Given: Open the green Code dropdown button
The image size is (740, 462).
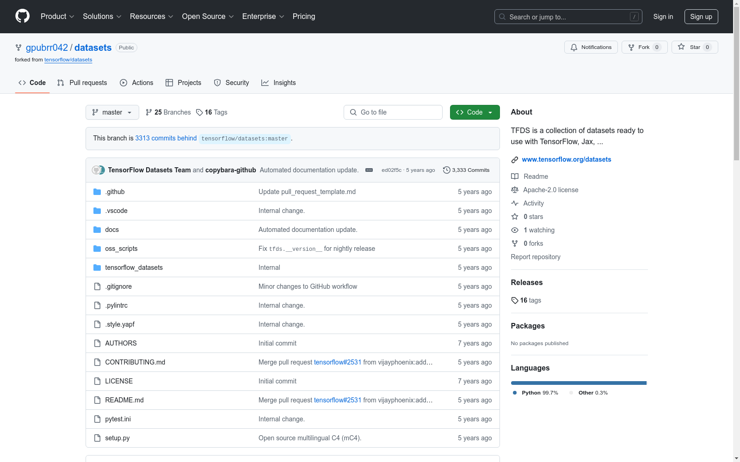Looking at the screenshot, I should 475,112.
